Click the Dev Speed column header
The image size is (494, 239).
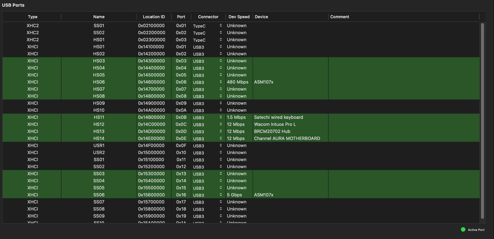tap(239, 17)
